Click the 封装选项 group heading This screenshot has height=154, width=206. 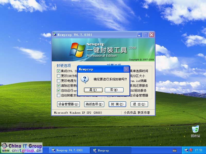[64, 65]
